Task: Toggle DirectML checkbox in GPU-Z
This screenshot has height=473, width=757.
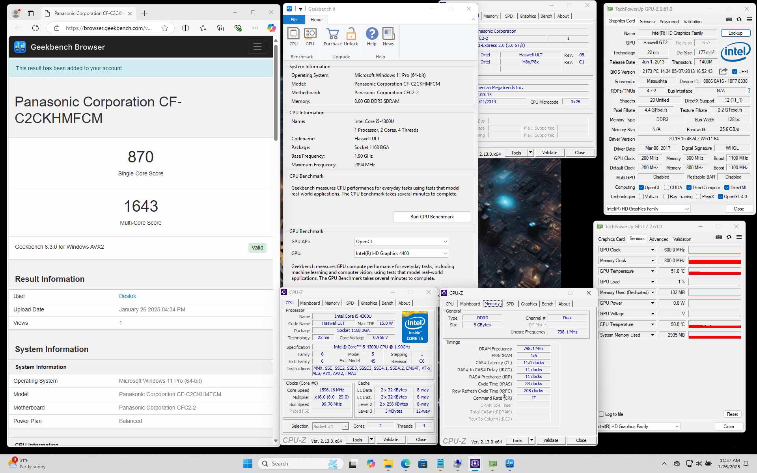Action: click(x=727, y=188)
